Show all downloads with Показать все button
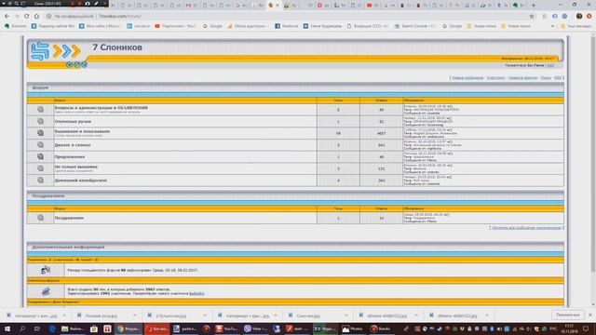Screen dimensions: 596x335 pos(568,315)
